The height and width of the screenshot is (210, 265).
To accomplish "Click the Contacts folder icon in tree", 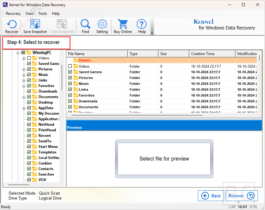I will coord(34,169).
